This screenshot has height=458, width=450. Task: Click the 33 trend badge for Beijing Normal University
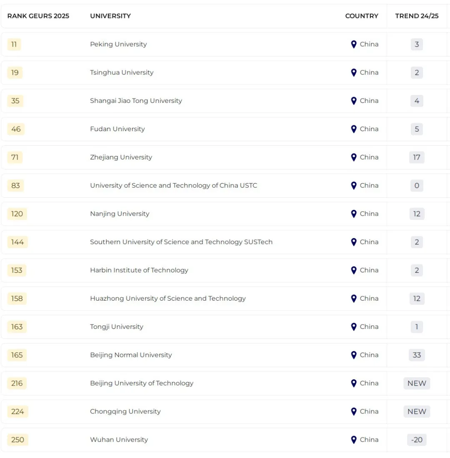[417, 355]
